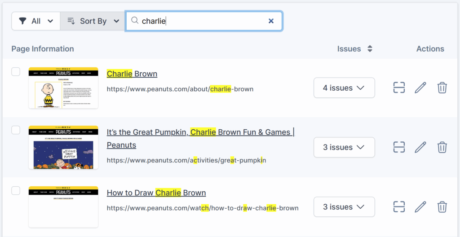
Task: Expand the 4 issues dropdown
Action: (344, 88)
